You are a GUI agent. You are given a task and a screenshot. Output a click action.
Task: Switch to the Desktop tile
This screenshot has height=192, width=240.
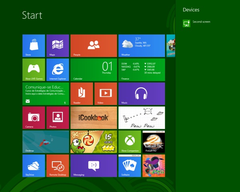coord(46,142)
